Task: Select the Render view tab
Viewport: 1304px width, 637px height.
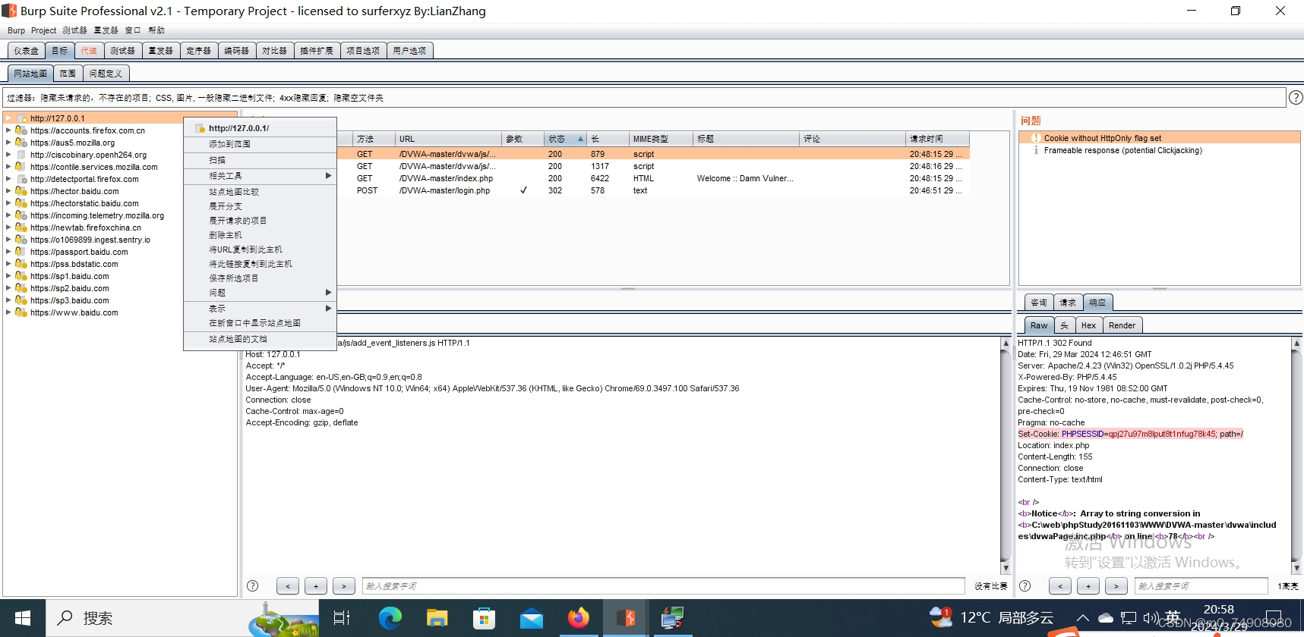Action: (1122, 325)
